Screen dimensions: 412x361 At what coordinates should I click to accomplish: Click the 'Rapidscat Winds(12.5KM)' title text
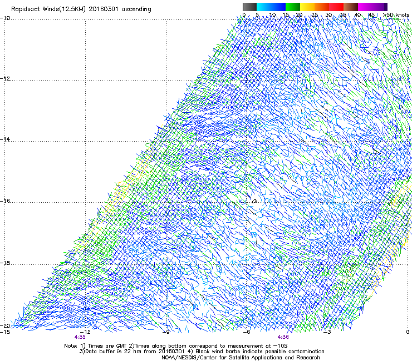point(48,9)
